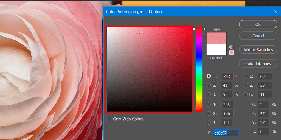Viewport: 281px width, 140px height.
Task: Click the Cancel button
Action: click(258, 36)
